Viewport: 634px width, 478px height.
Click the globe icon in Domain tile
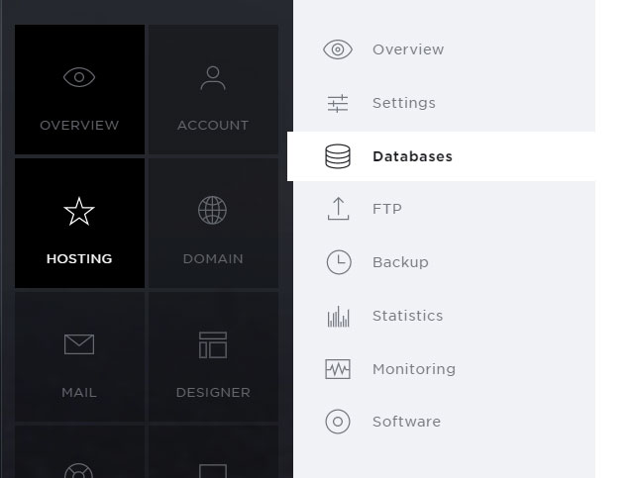tap(213, 210)
